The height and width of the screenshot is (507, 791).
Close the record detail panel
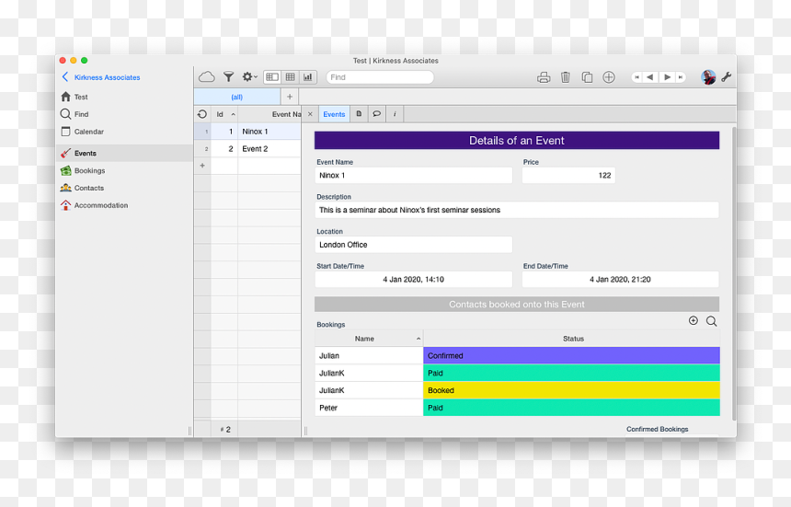310,114
